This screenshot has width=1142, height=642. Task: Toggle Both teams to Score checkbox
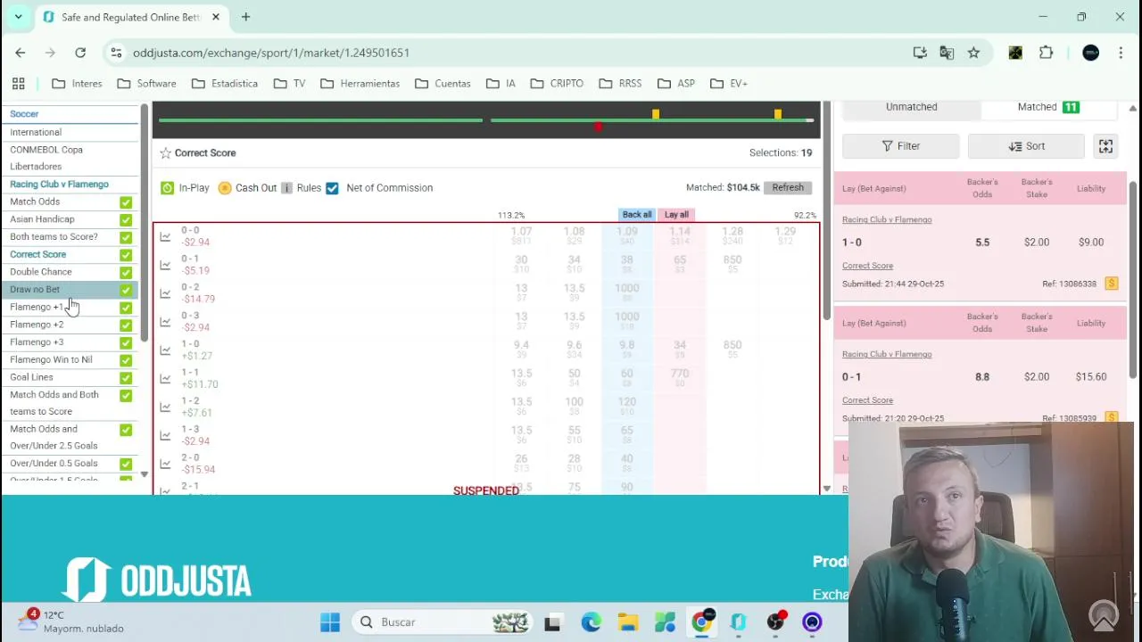[126, 237]
